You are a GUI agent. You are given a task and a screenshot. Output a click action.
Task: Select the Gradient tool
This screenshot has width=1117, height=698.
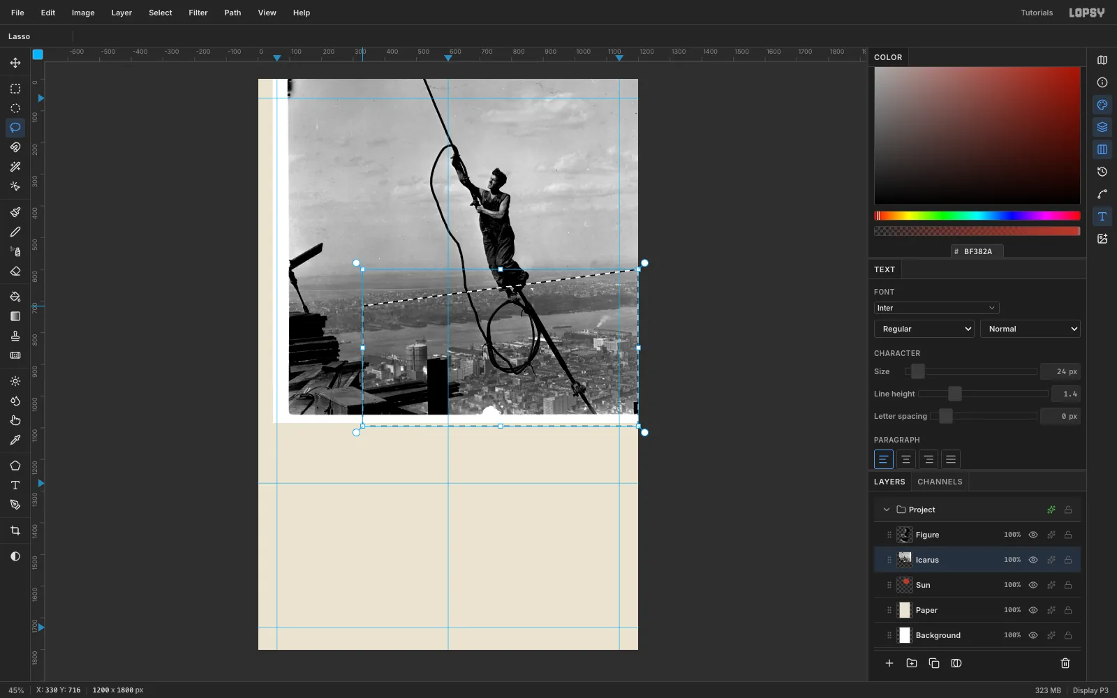15,316
